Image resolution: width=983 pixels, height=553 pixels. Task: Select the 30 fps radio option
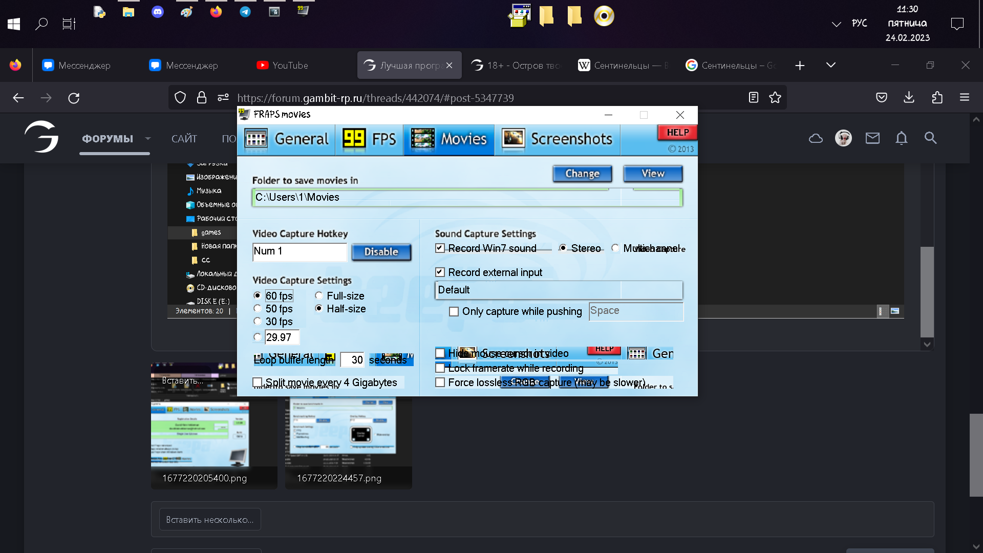(x=258, y=322)
